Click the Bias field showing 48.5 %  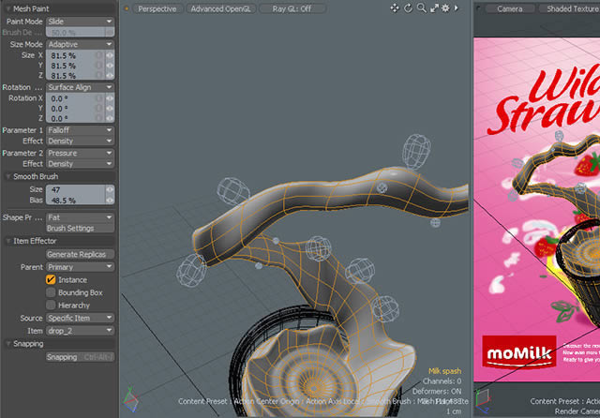pos(76,200)
